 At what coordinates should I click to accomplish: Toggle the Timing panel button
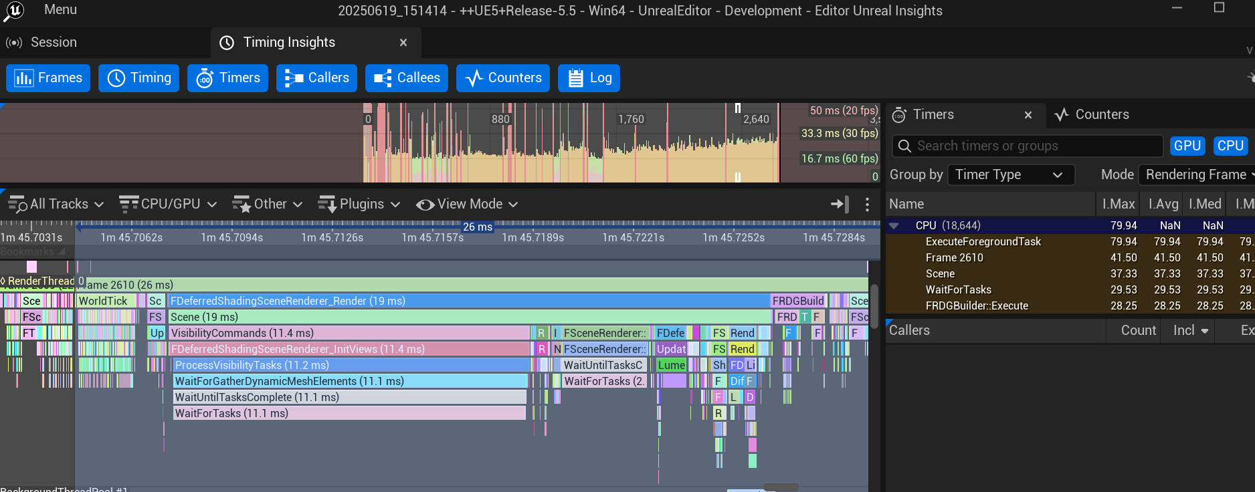pyautogui.click(x=139, y=78)
